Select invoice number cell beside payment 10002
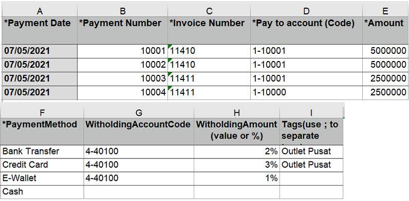The image size is (409, 201). pyautogui.click(x=209, y=65)
